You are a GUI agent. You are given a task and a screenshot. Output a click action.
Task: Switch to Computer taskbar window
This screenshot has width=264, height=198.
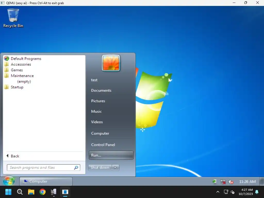pos(46,181)
